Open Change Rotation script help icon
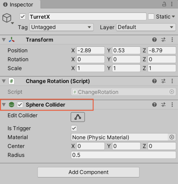The width and height of the screenshot is (178, 184). pos(154,81)
